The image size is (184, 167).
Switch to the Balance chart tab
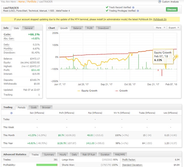77,28
